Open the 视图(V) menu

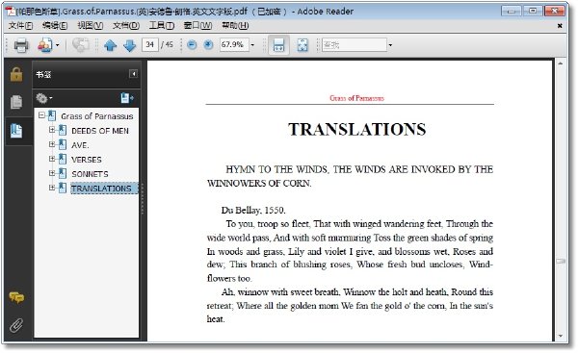[x=90, y=25]
